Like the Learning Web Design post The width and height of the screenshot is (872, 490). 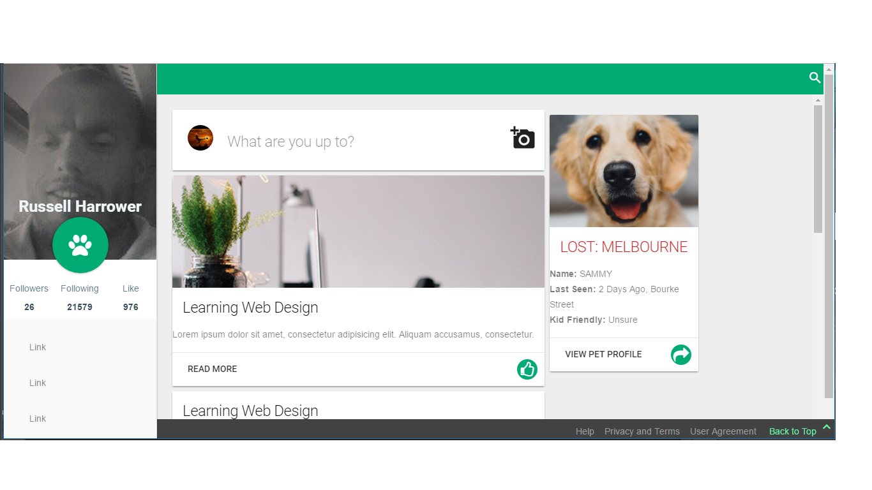527,369
